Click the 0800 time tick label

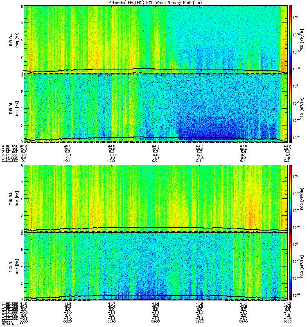coord(24,321)
